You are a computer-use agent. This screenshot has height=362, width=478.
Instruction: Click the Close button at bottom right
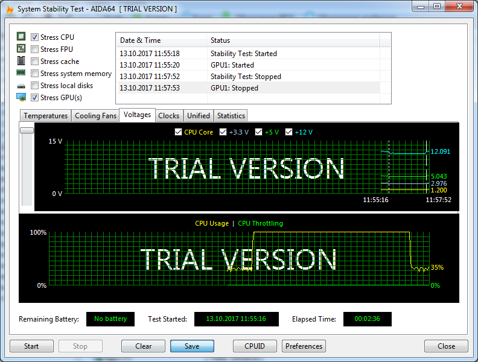[x=446, y=346]
